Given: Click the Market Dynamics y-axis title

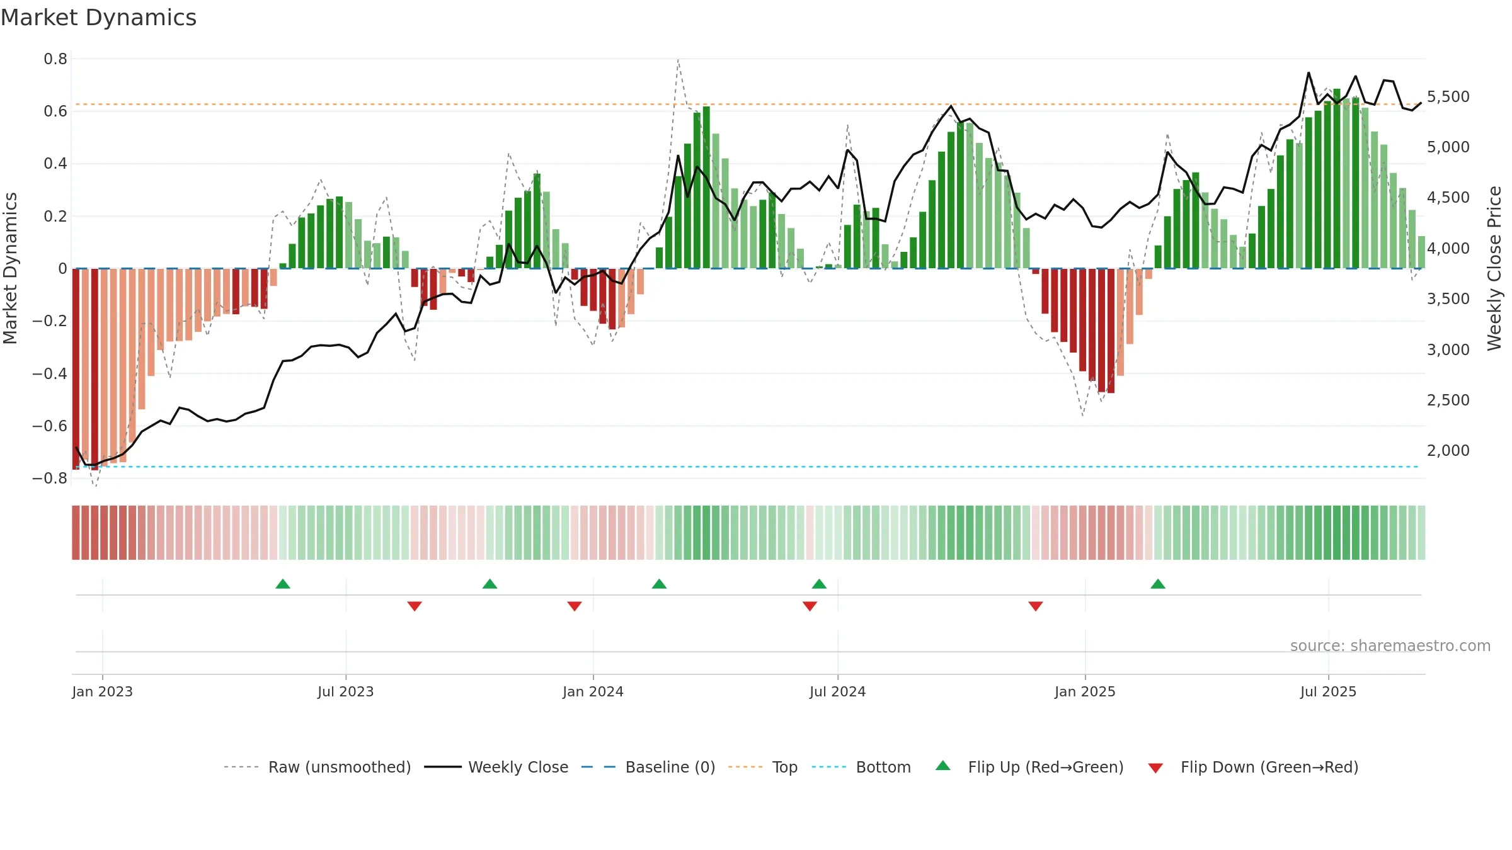Looking at the screenshot, I should point(10,268).
